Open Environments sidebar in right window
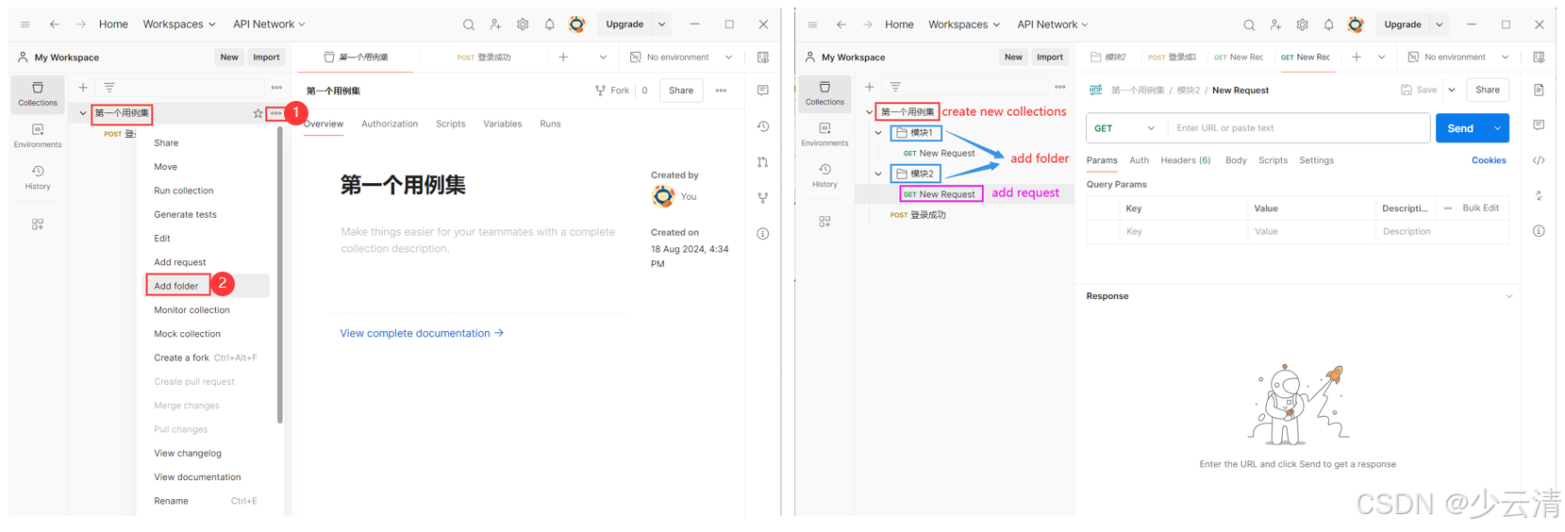The image size is (1565, 532). [x=824, y=135]
